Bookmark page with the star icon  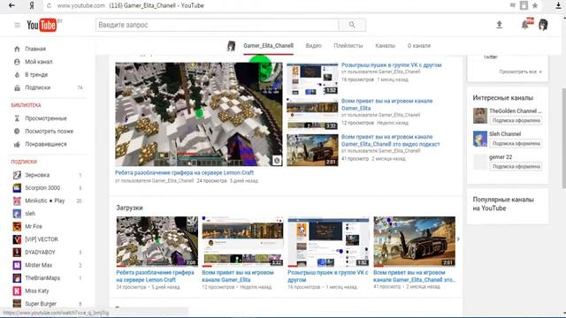click(x=535, y=5)
